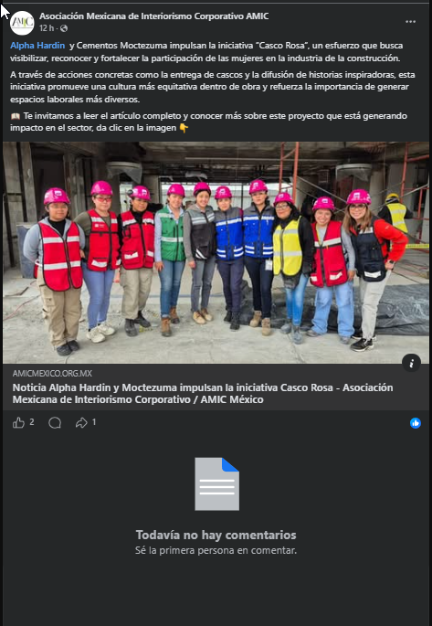Like the post with the thumbs-up icon
The height and width of the screenshot is (626, 432).
(19, 423)
